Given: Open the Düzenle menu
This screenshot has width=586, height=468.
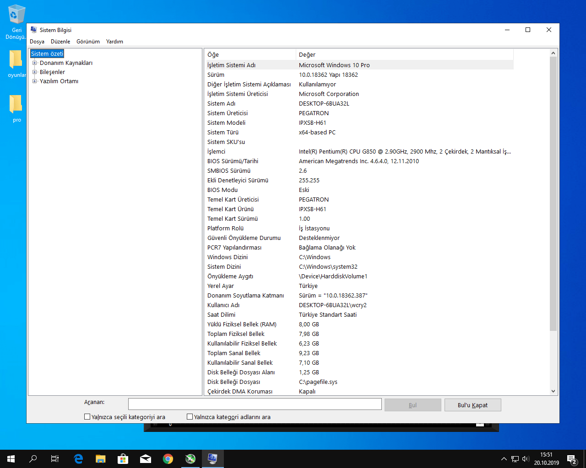Looking at the screenshot, I should click(x=60, y=42).
